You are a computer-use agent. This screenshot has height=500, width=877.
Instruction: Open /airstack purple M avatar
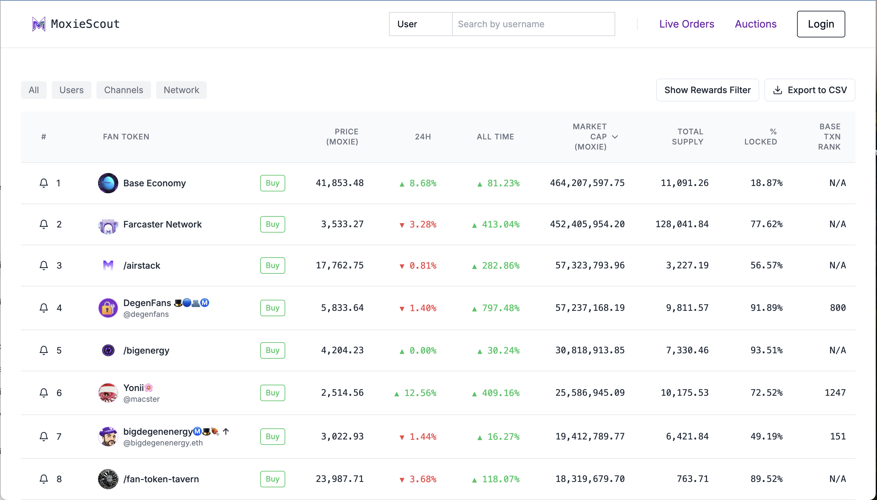pyautogui.click(x=108, y=266)
